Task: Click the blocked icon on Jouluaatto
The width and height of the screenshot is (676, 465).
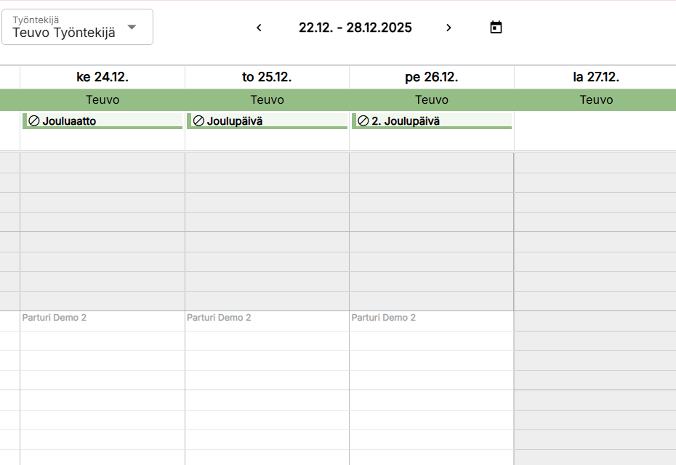Action: (34, 121)
